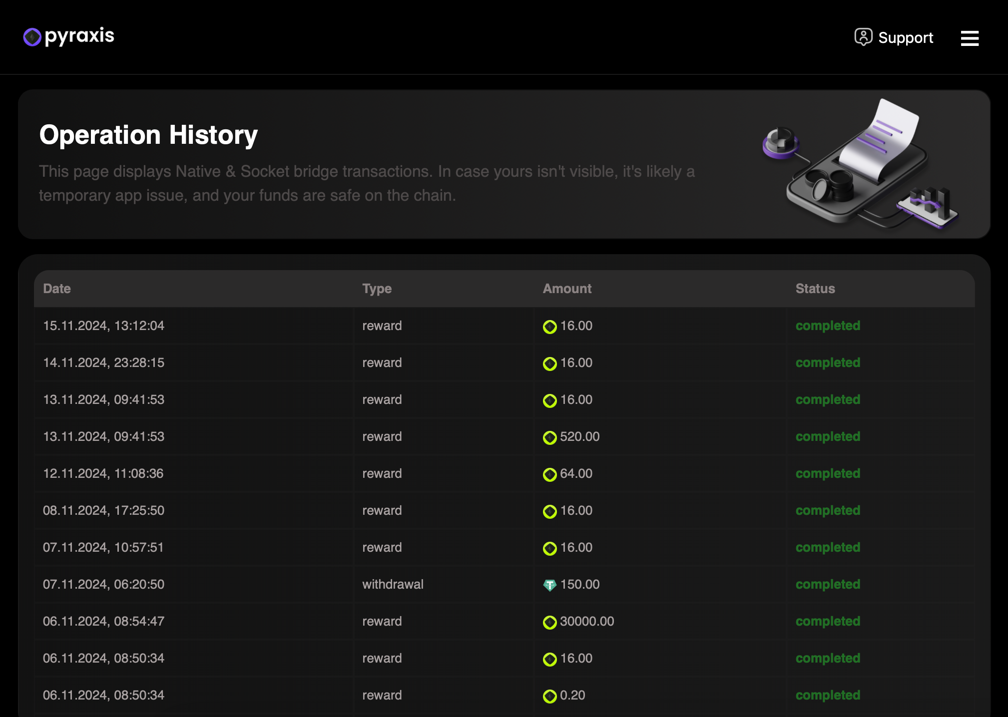Screen dimensions: 1008x717
Task: Select date 06.11.2024, 08:54:47
Action: (x=103, y=621)
